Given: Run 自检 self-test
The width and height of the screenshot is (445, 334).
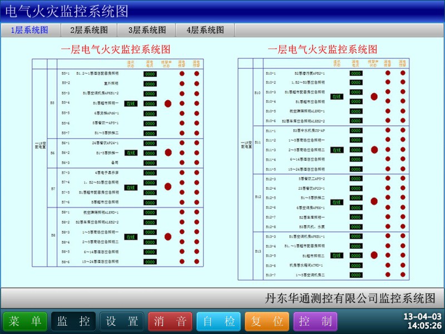Looking at the screenshot, I should pos(219,321).
